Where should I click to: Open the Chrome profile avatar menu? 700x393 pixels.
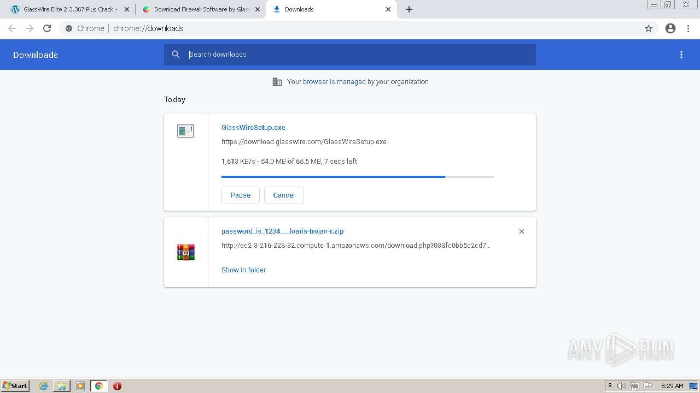pos(670,28)
